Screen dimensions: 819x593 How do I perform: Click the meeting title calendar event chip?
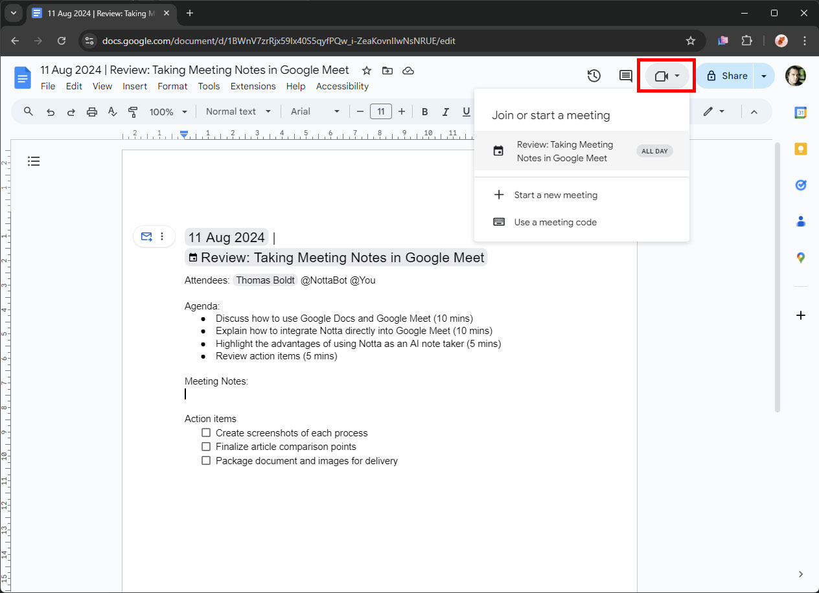pos(336,258)
